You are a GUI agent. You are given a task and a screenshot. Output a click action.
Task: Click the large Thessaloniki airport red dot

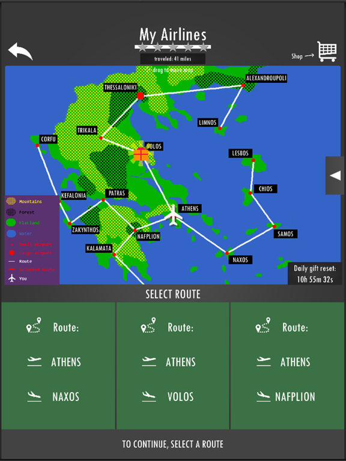click(141, 96)
